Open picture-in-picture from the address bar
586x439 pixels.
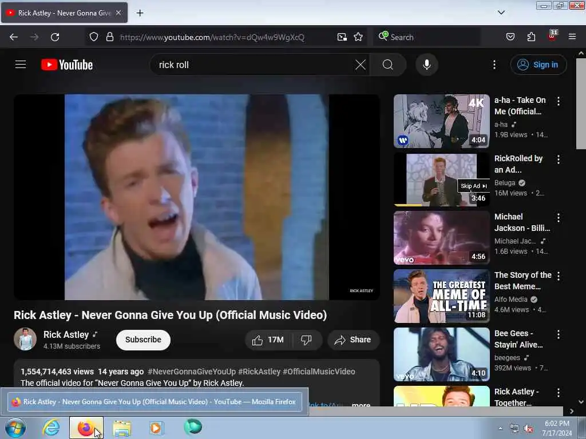[342, 37]
